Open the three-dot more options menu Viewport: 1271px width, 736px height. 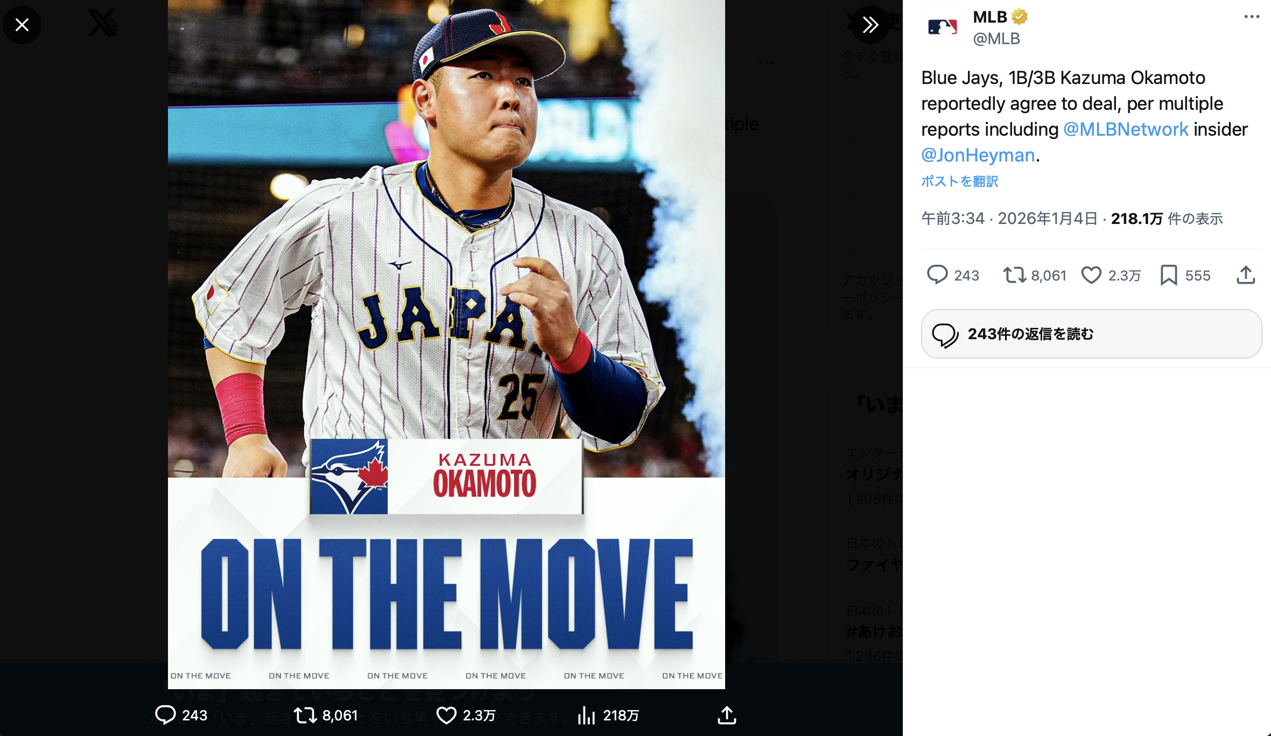[x=1252, y=17]
